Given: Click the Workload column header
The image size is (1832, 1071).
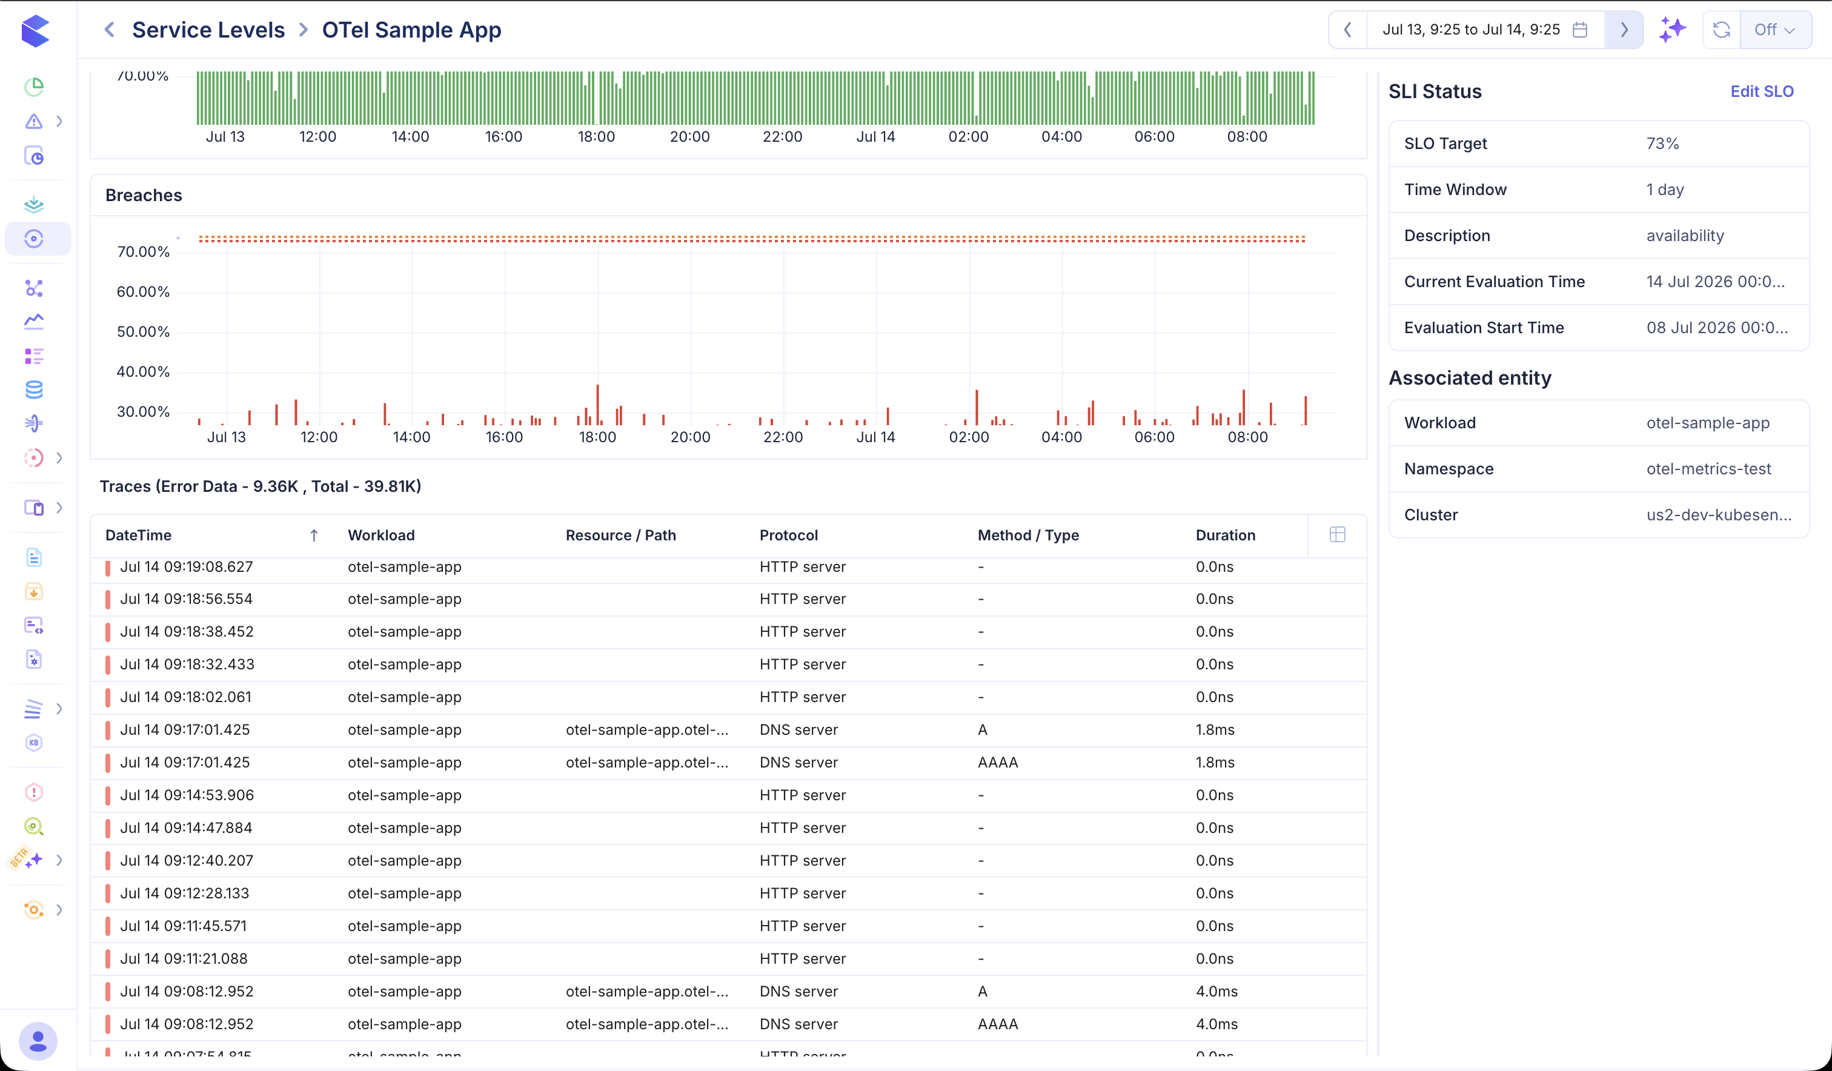Looking at the screenshot, I should (381, 535).
